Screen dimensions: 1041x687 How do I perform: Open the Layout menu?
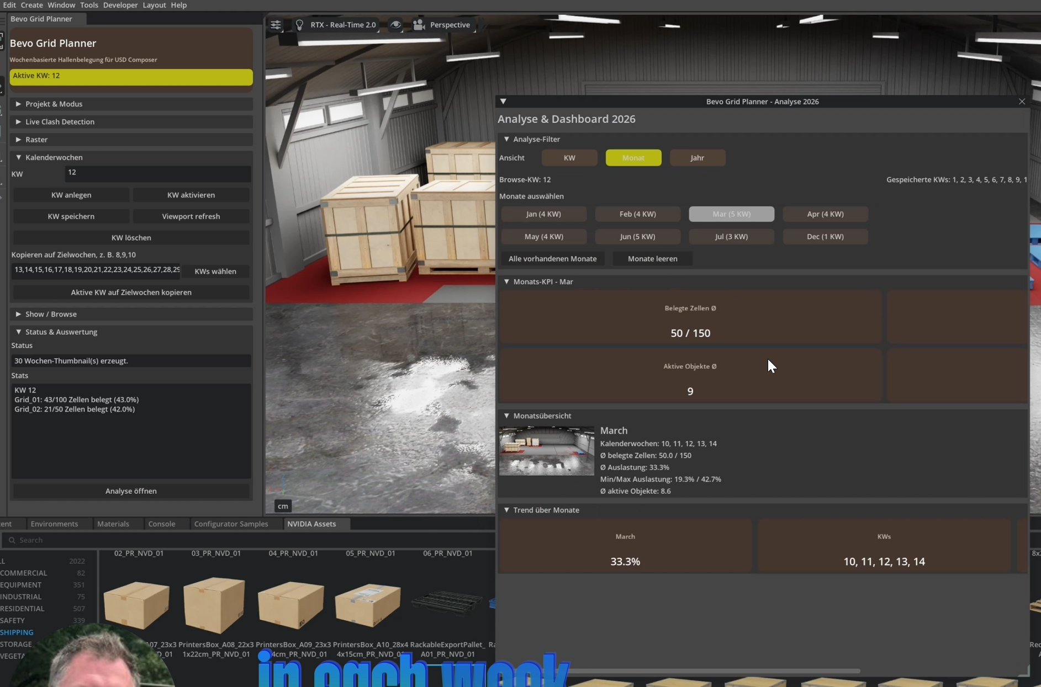[154, 5]
